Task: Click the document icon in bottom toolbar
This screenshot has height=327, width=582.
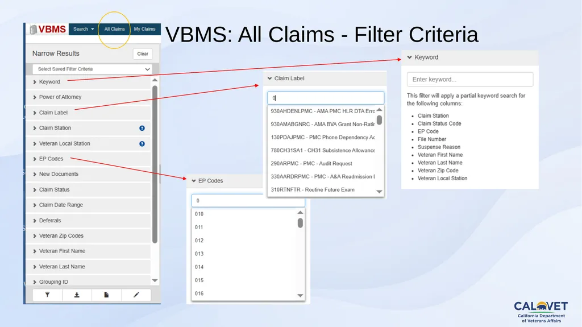Action: [x=106, y=295]
